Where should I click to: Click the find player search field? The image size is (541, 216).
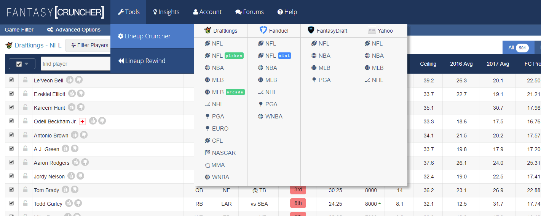pos(75,64)
